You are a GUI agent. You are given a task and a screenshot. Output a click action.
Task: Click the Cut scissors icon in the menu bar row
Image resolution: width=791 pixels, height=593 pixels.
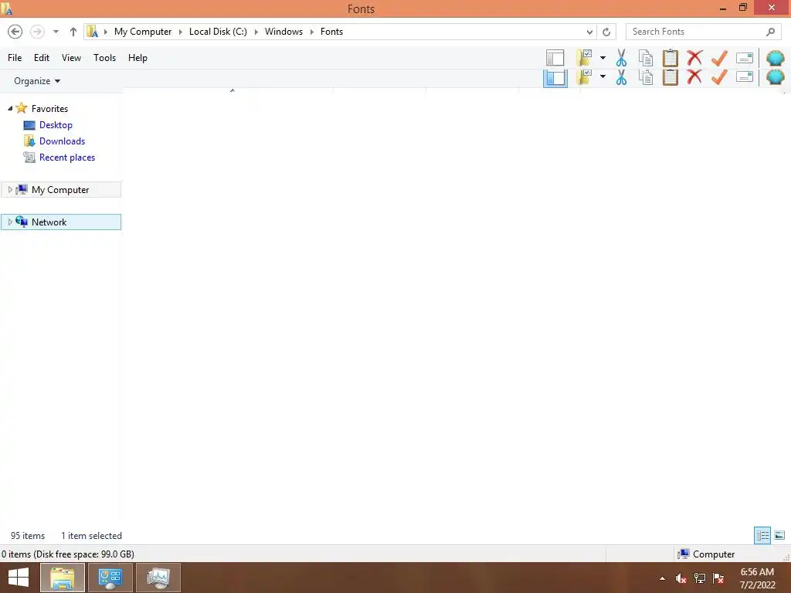point(621,58)
